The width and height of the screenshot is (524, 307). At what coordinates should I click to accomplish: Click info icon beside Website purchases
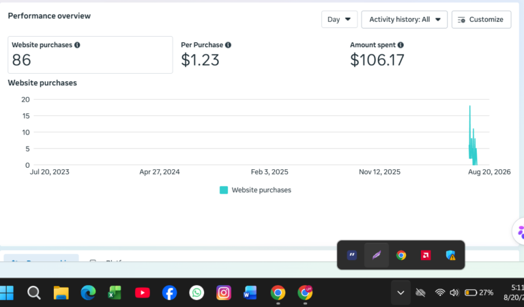(x=77, y=45)
